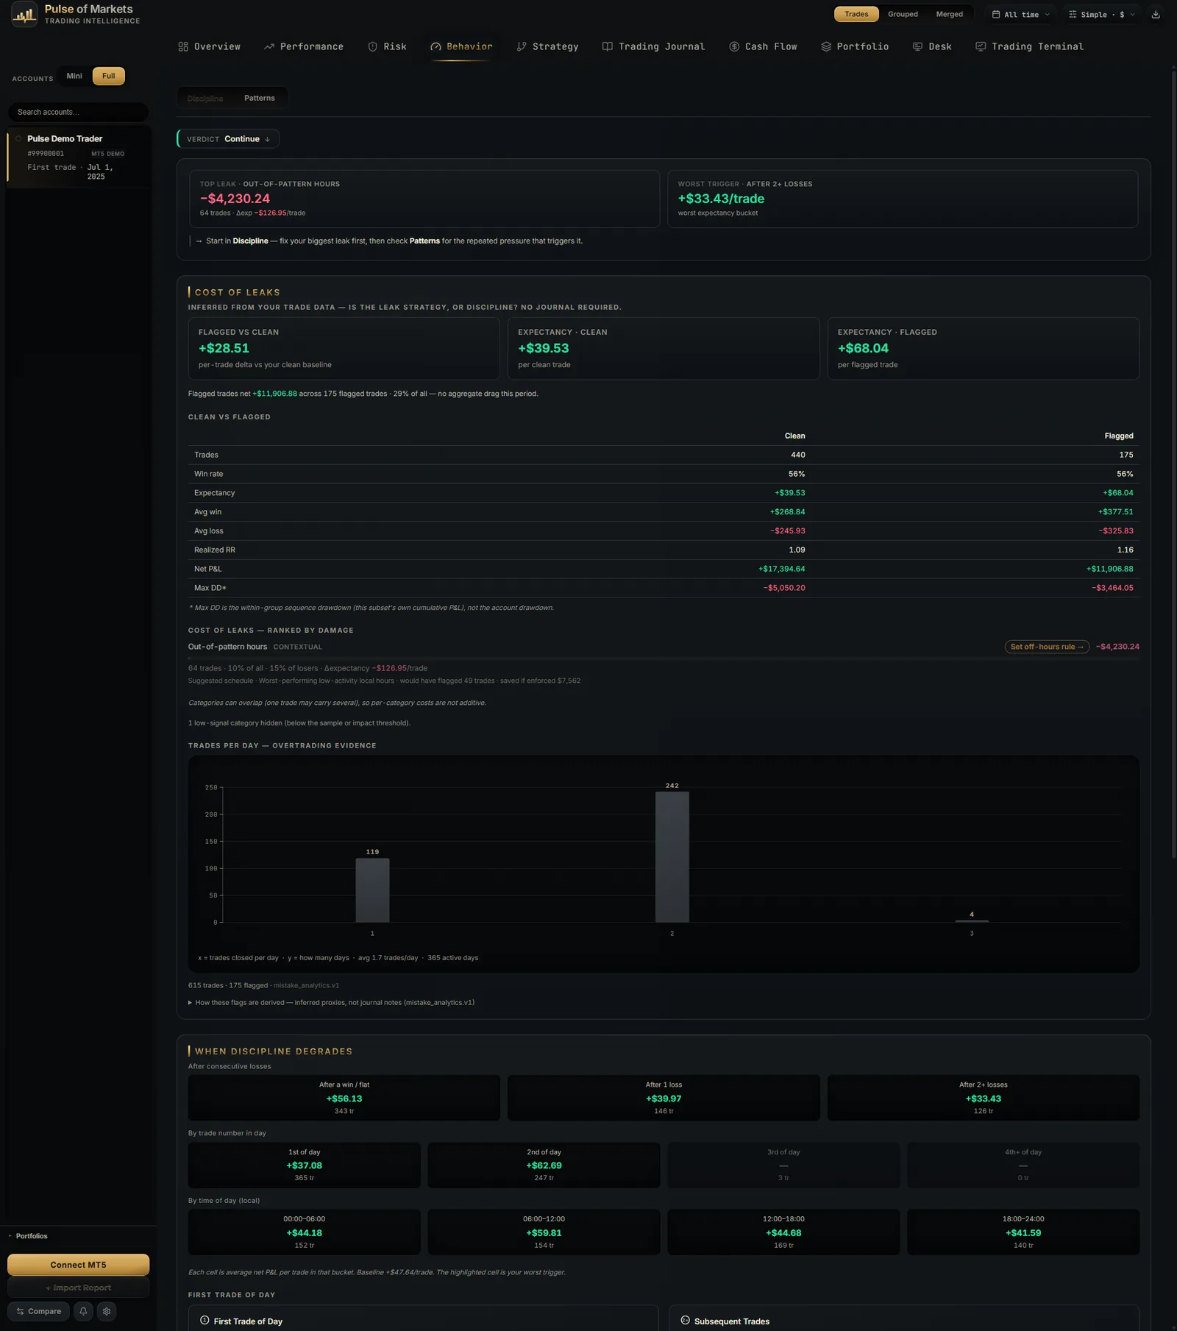
Task: Select the Pulse Demo Trader account
Action: [x=79, y=157]
